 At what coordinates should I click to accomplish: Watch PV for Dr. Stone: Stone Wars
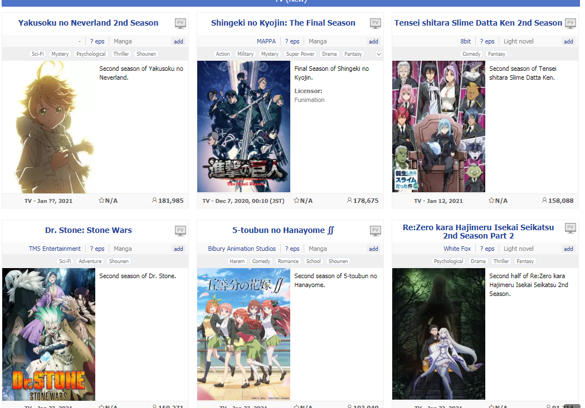(x=180, y=231)
